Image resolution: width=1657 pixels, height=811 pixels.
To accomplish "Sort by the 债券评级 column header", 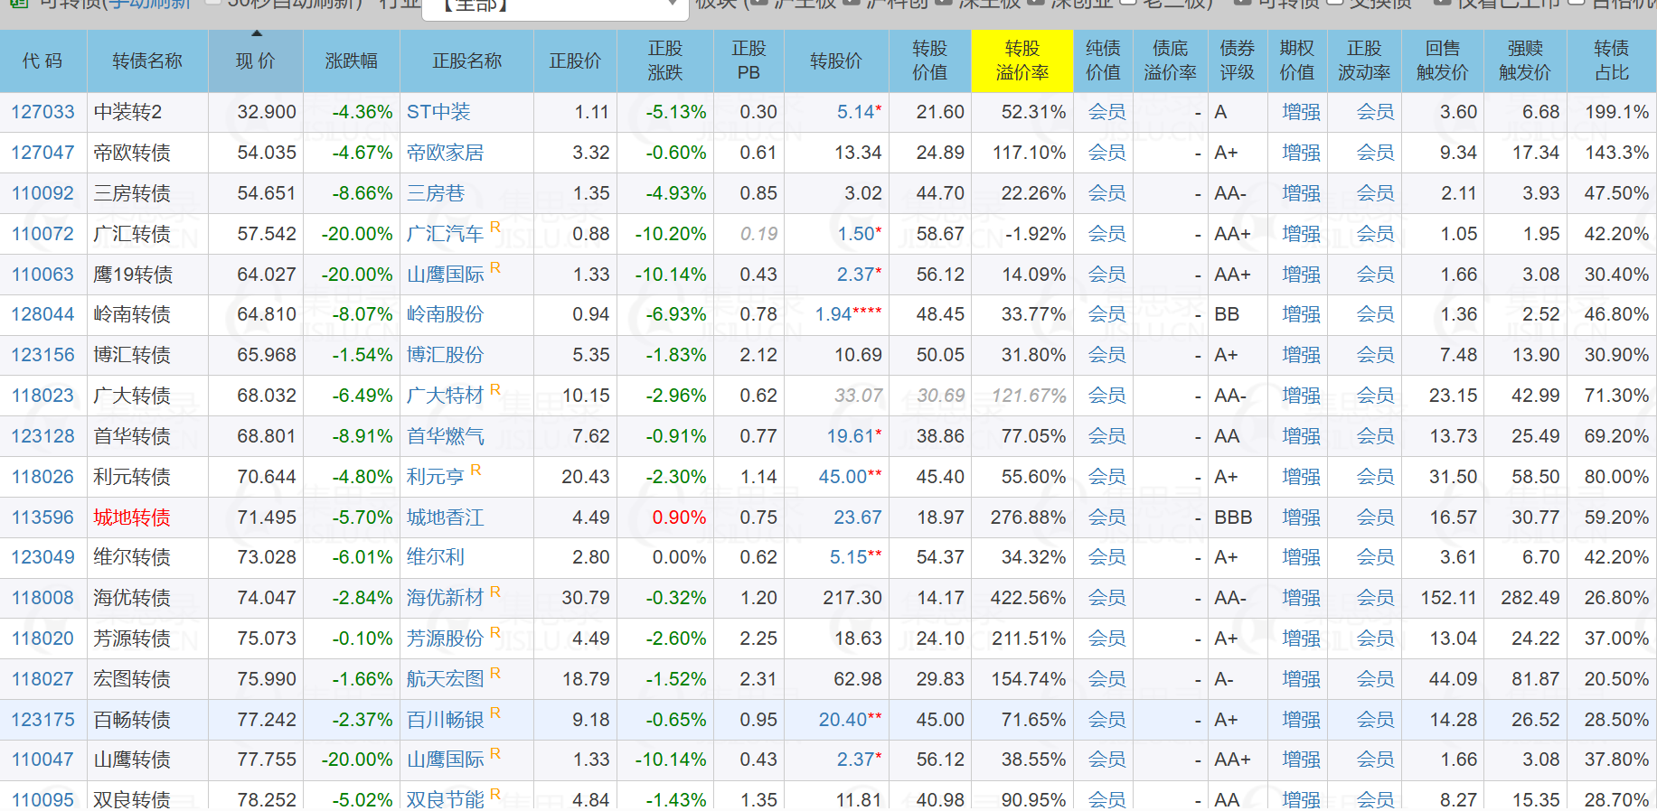I will click(1238, 61).
